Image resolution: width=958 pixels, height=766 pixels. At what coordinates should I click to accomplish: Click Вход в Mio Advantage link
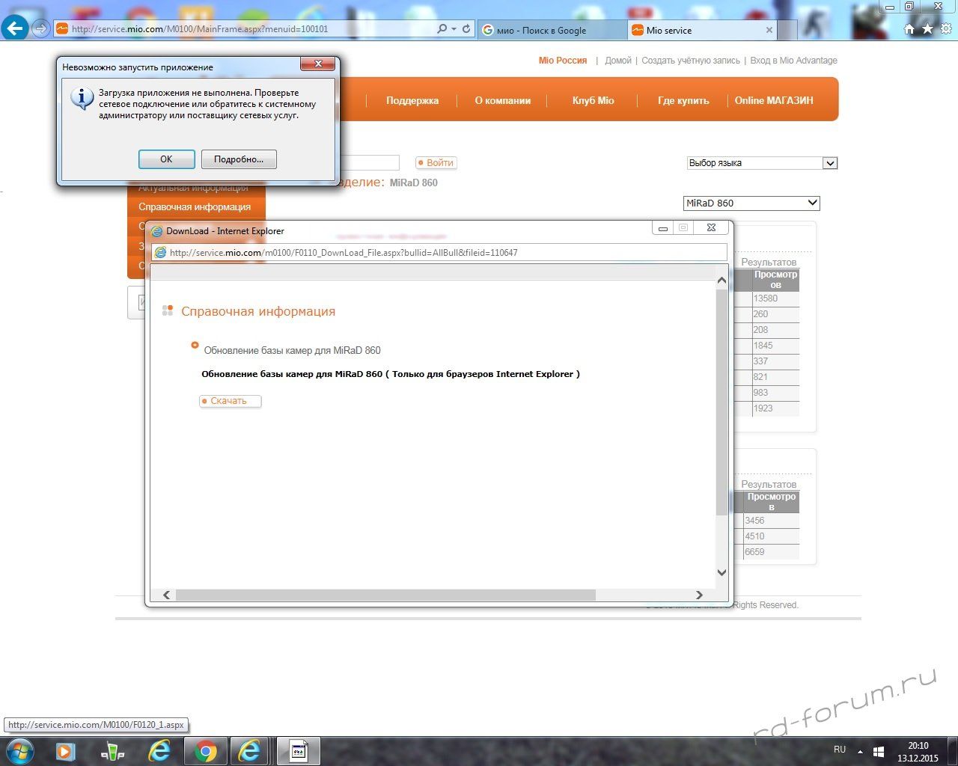(x=794, y=61)
